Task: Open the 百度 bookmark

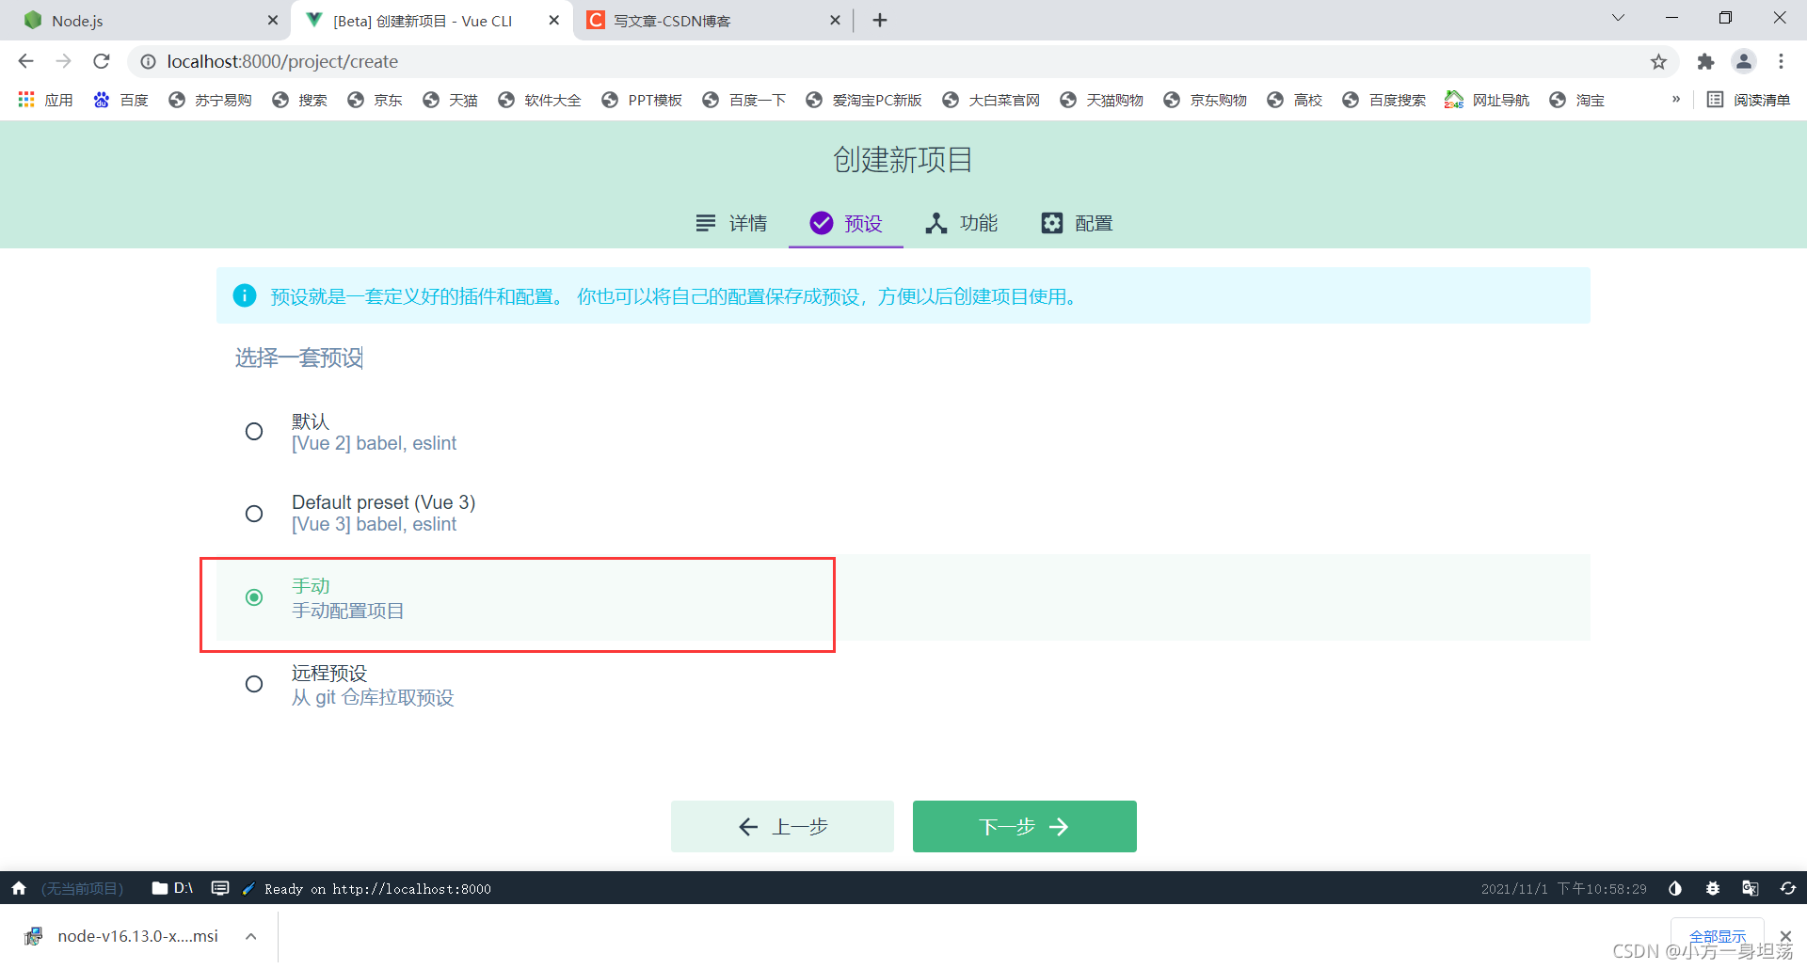Action: 120,100
